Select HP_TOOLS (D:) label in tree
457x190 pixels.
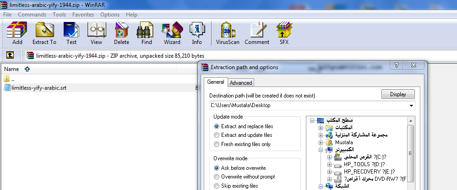pyautogui.click(x=365, y=164)
